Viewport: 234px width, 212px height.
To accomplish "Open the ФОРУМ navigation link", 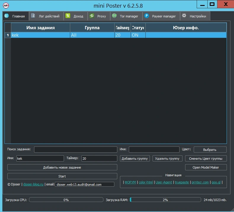I will tap(130, 182).
